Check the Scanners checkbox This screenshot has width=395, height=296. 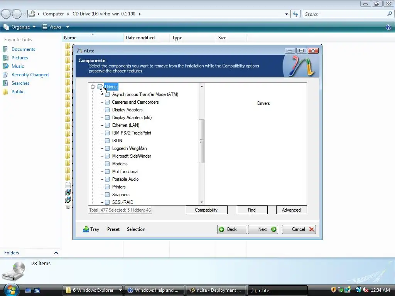coord(107,195)
